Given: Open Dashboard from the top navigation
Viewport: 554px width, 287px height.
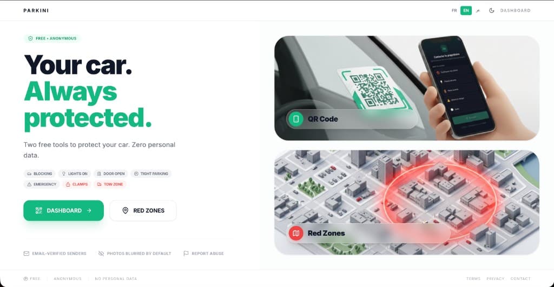Looking at the screenshot, I should [515, 11].
